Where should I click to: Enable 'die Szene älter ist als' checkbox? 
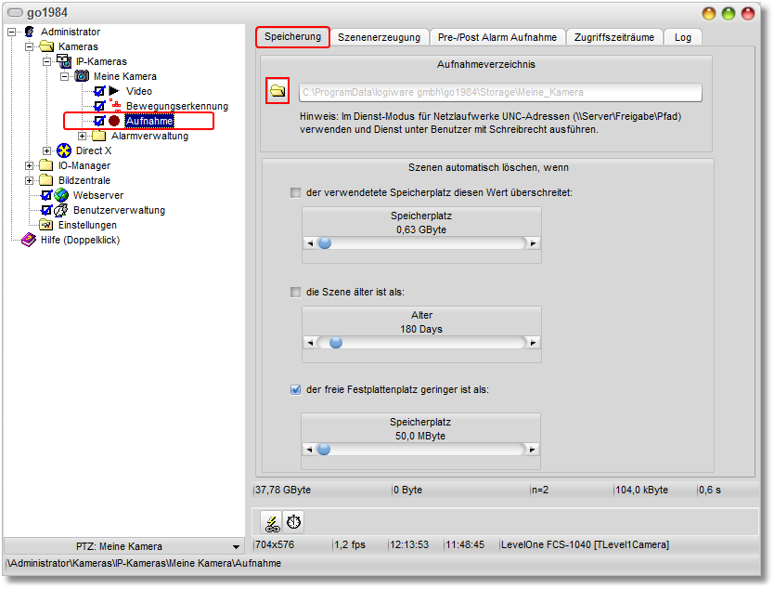pyautogui.click(x=295, y=292)
